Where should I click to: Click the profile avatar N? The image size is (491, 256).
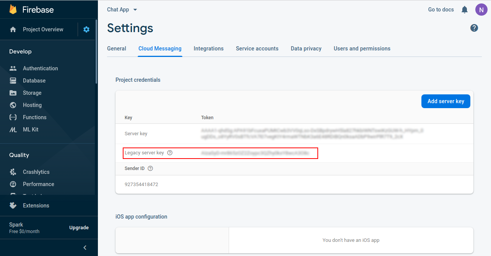tap(481, 9)
